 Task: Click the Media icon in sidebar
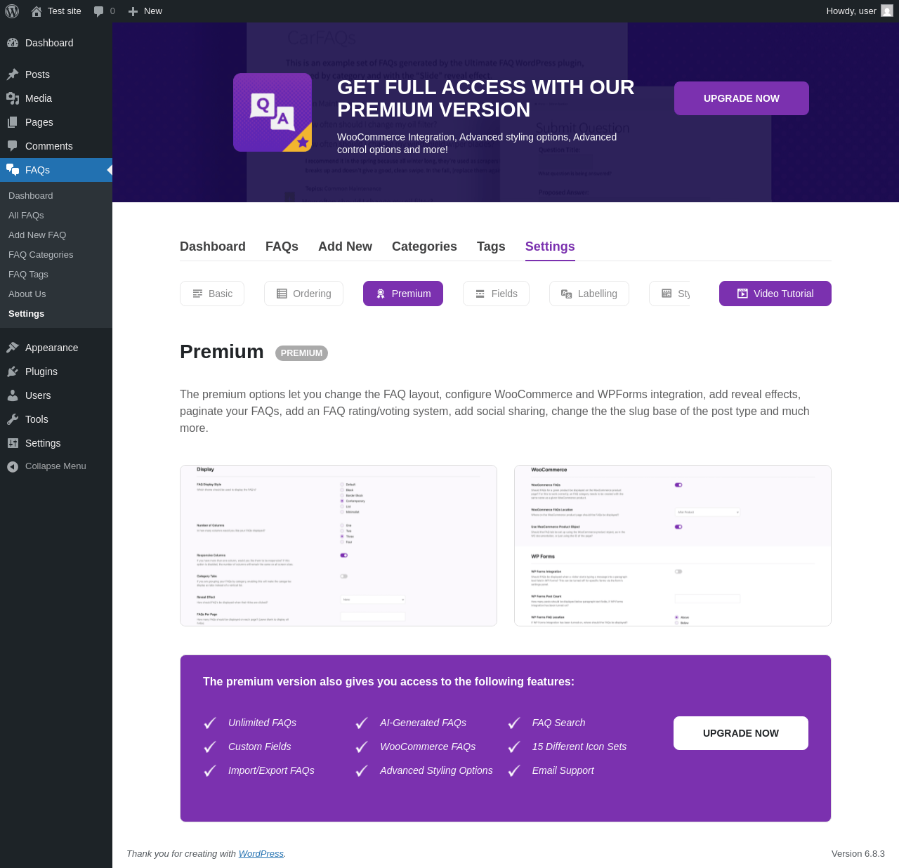pyautogui.click(x=13, y=98)
